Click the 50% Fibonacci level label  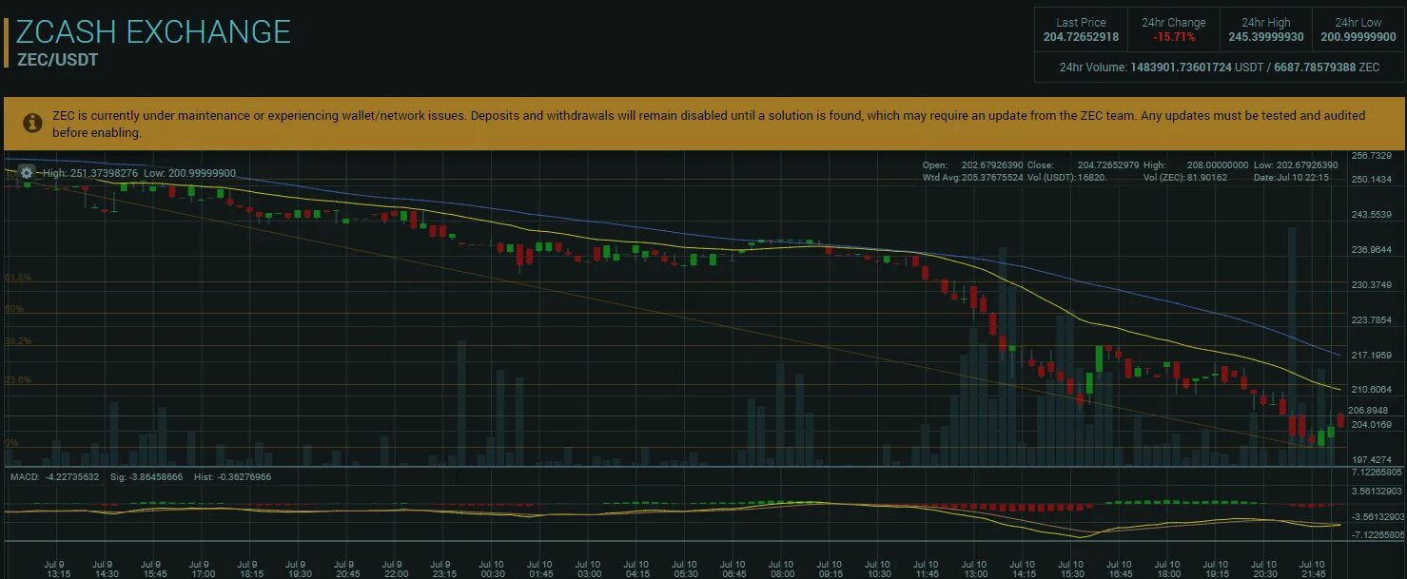click(13, 309)
